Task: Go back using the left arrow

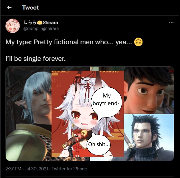Action: pyautogui.click(x=10, y=8)
